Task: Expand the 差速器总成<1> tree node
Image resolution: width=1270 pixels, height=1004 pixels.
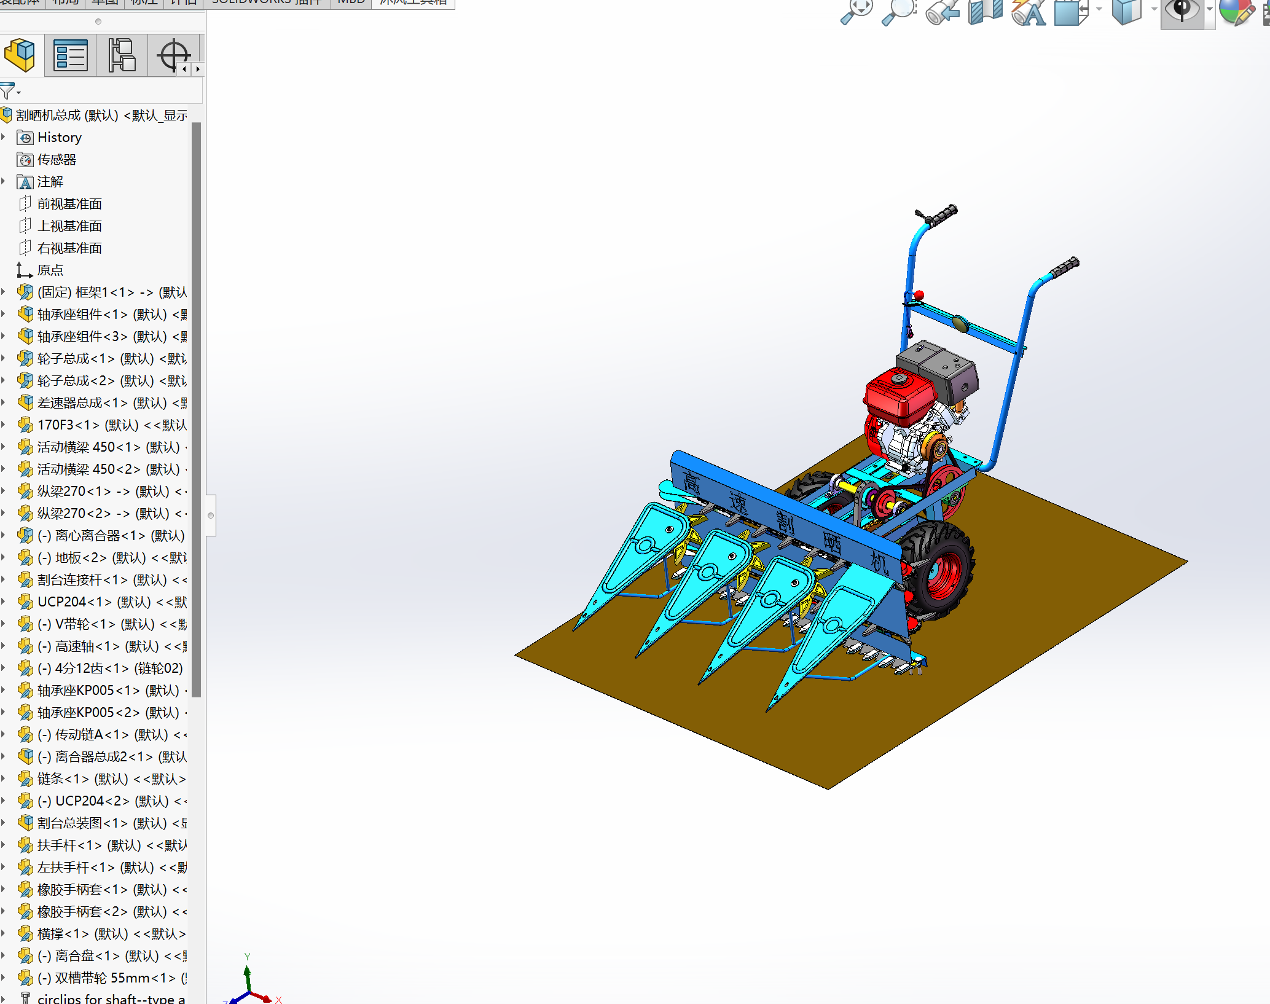Action: click(x=4, y=402)
